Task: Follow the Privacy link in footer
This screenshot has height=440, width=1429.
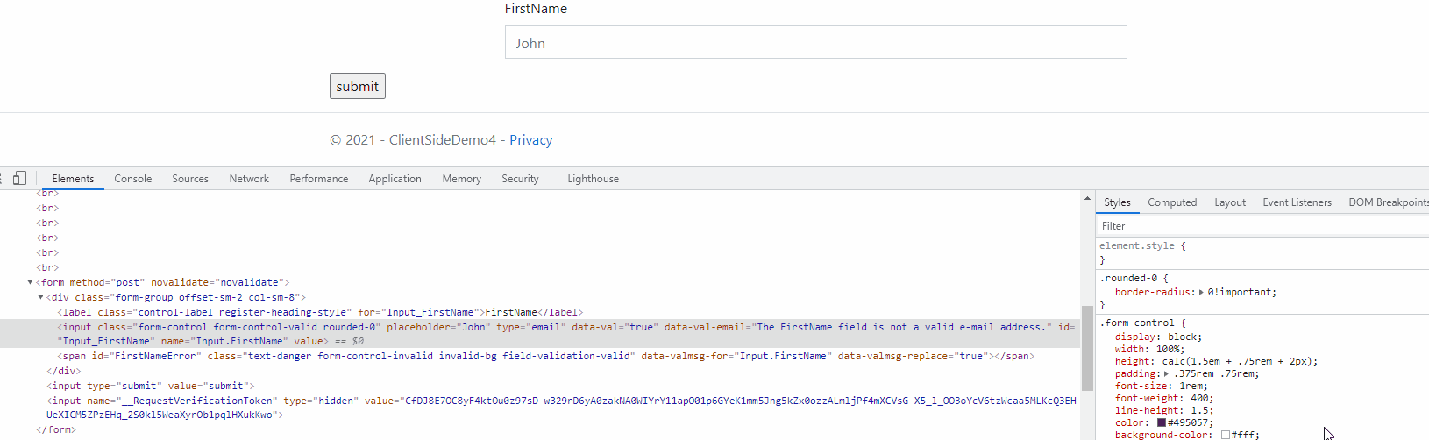Action: [x=530, y=140]
